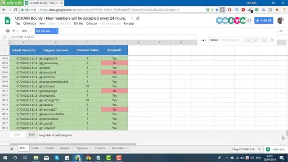Open the Công cụ menu

click(x=92, y=23)
